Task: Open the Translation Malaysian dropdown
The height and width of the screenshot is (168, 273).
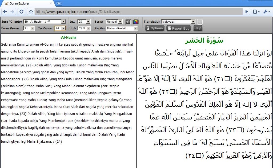Action: (x=178, y=22)
